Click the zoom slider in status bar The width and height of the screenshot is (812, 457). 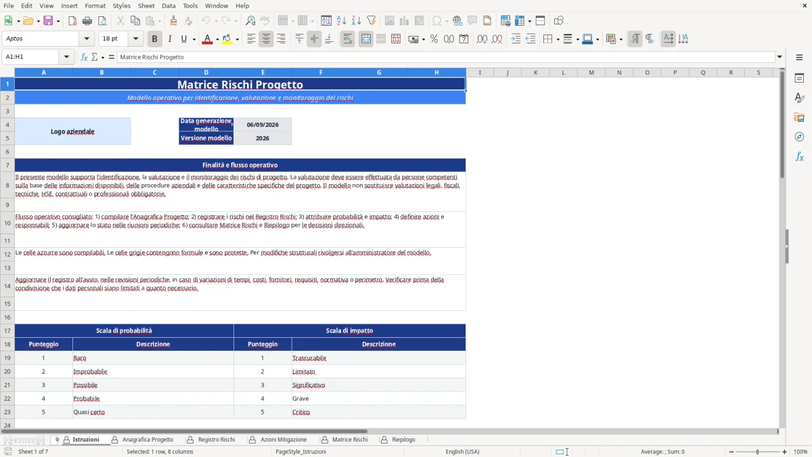(757, 452)
